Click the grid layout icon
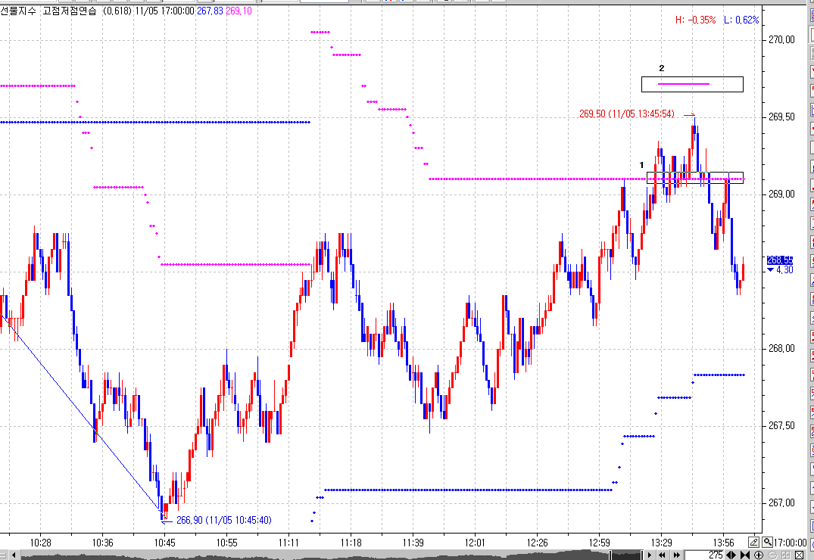814x560 pixels. [786, 555]
